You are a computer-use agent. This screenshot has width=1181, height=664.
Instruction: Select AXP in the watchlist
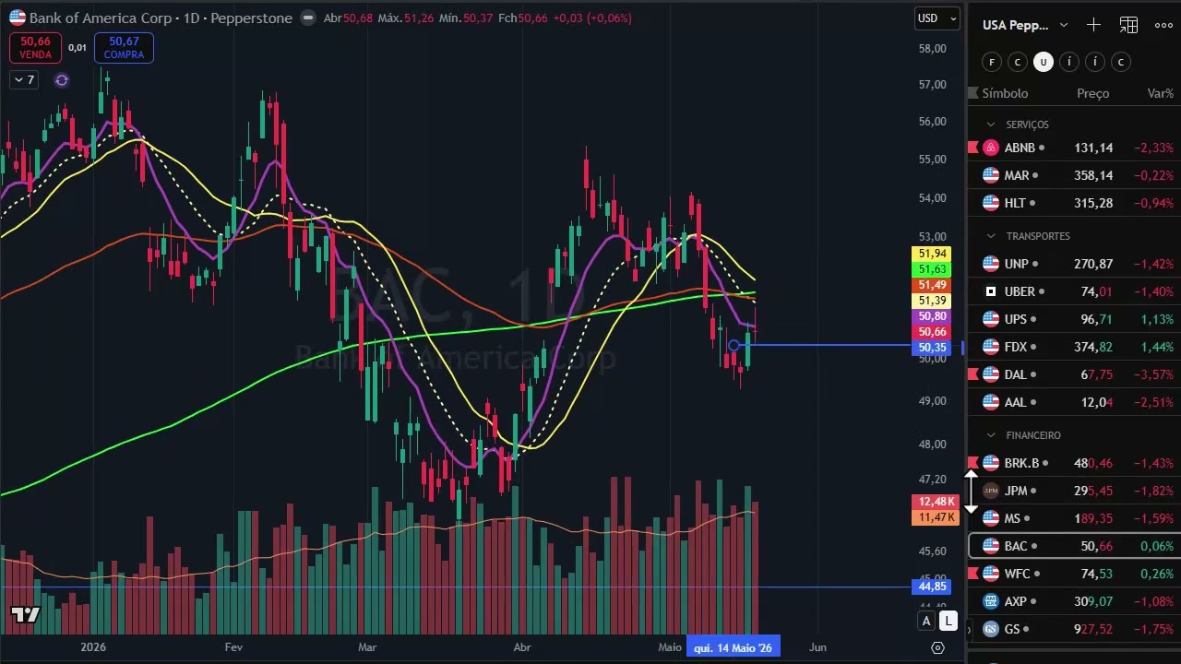tap(1074, 601)
